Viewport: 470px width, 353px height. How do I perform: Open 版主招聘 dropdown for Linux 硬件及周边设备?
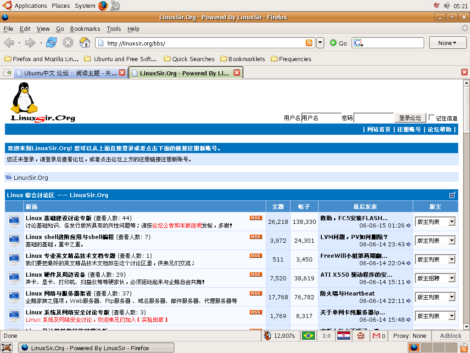(x=436, y=278)
